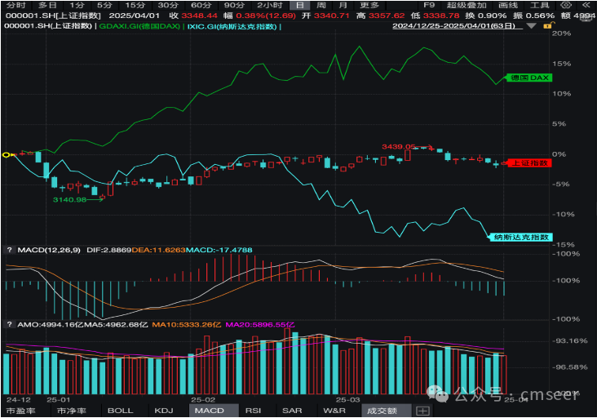The width and height of the screenshot is (597, 418).
Task: Click the 25-02 date axis label
Action: pos(203,400)
